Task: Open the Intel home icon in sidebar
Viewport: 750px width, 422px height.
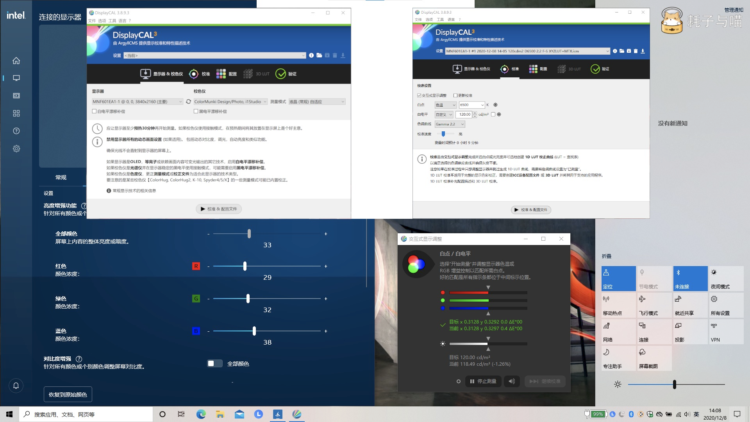Action: point(16,61)
